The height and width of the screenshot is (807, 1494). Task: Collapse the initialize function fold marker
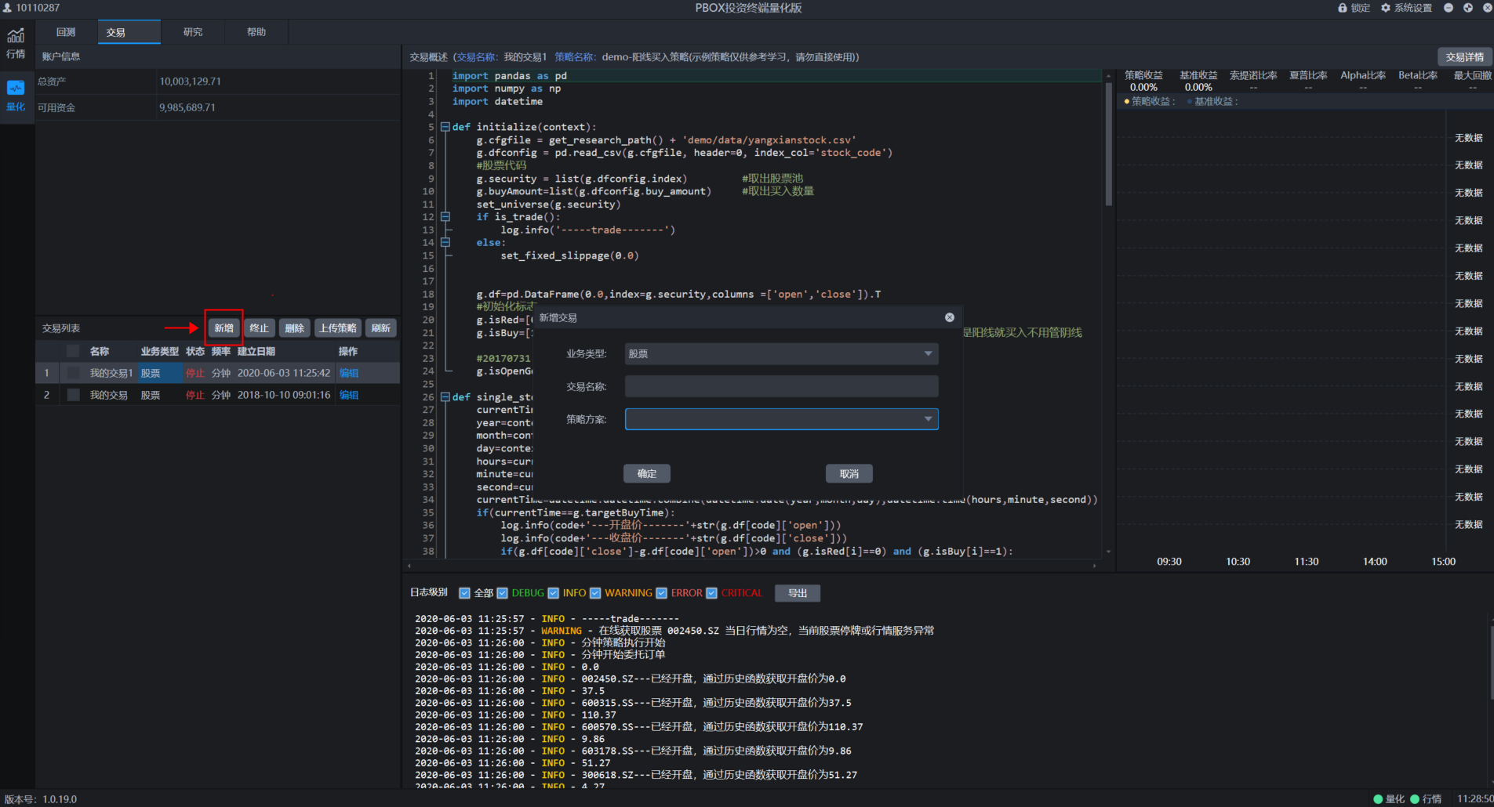[x=445, y=127]
